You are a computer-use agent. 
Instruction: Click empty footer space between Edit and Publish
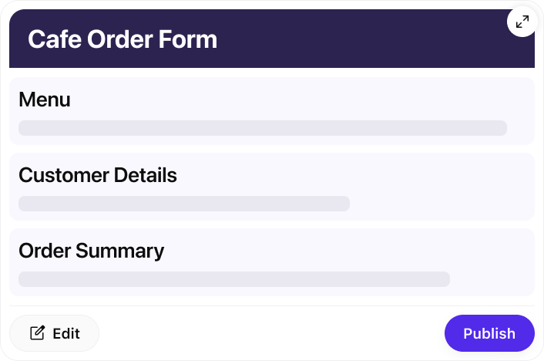point(270,333)
